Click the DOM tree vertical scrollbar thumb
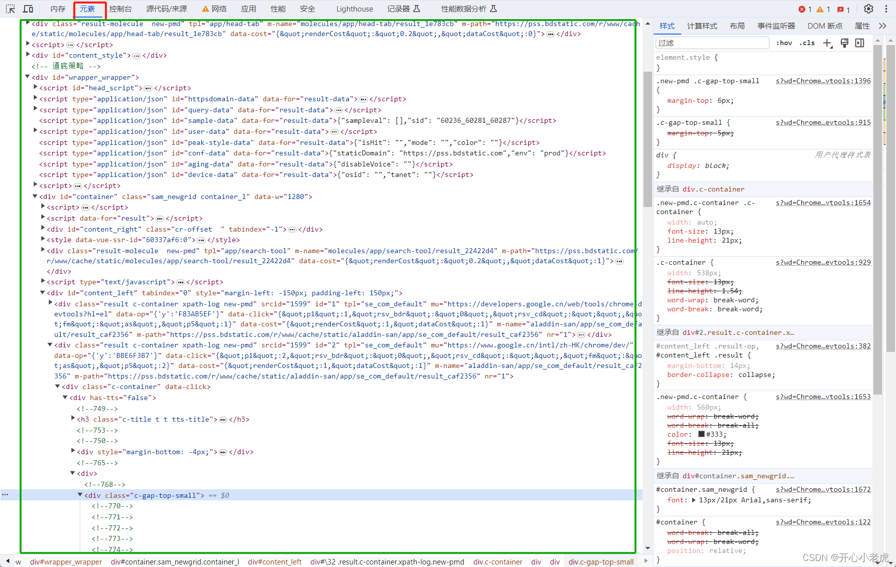 [x=648, y=139]
